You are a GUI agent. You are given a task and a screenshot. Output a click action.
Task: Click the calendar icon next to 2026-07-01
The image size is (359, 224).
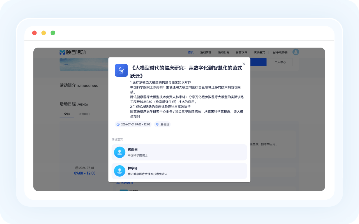77,168
